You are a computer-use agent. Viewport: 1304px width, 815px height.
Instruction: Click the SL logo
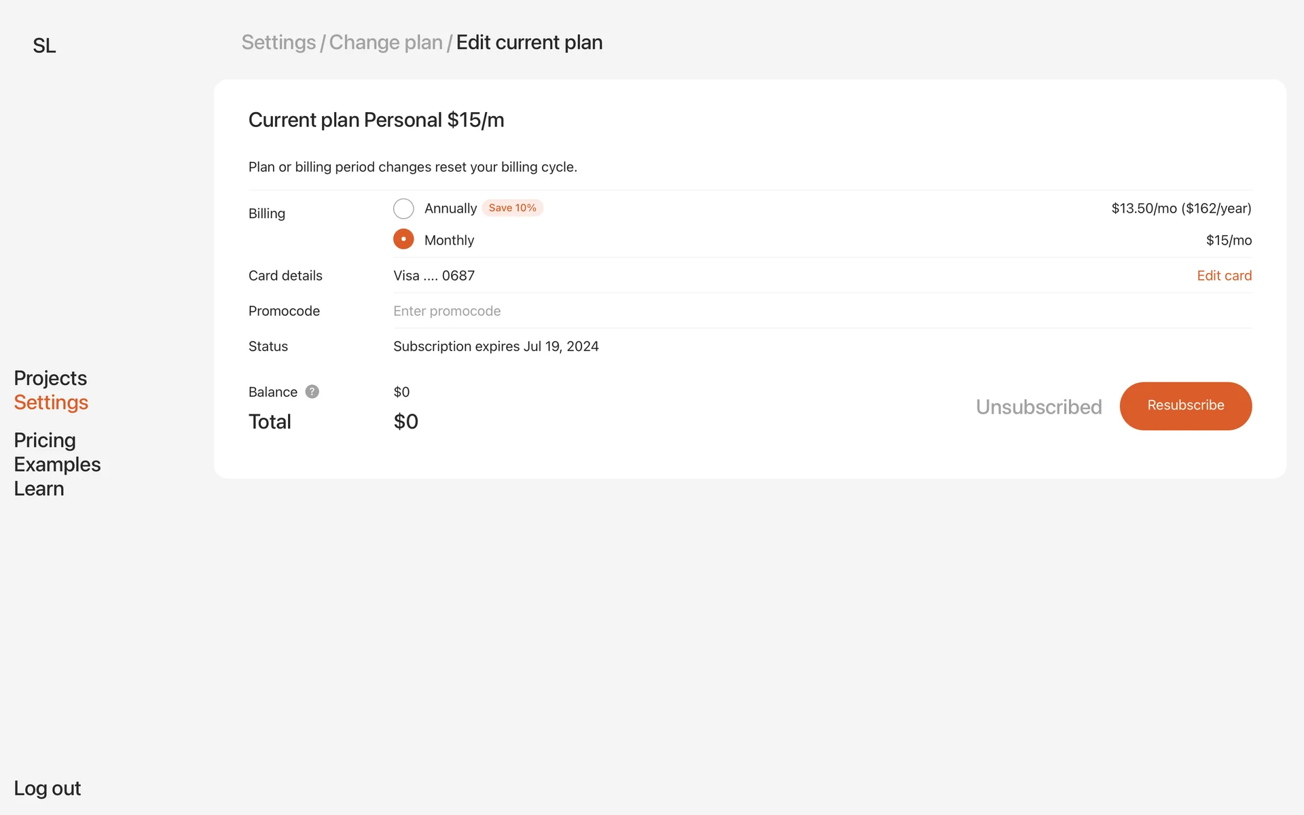[x=44, y=46]
